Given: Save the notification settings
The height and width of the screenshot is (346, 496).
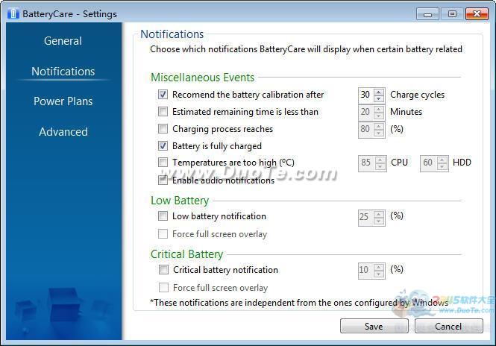Looking at the screenshot, I should tap(374, 326).
